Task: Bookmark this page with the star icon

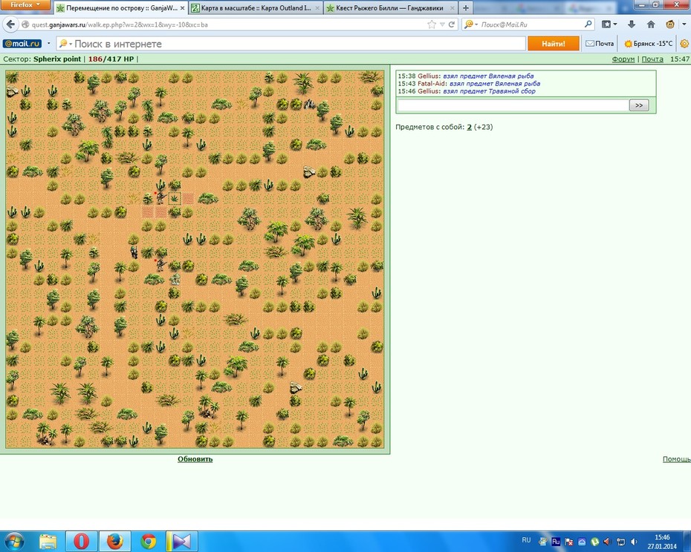Action: (x=432, y=24)
